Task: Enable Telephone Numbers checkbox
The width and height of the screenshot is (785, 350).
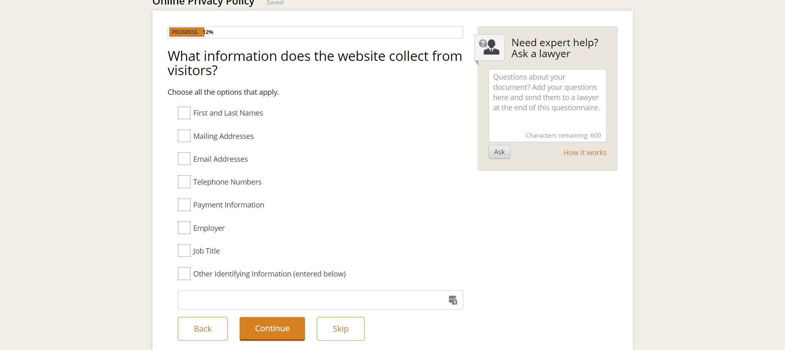Action: (x=184, y=182)
